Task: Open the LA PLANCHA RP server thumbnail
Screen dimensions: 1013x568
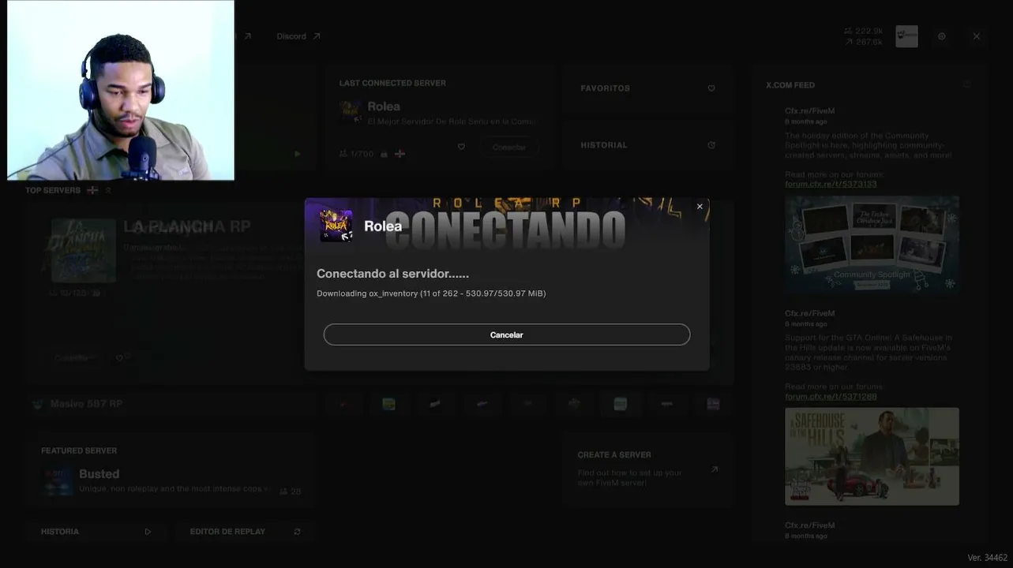Action: click(x=84, y=251)
